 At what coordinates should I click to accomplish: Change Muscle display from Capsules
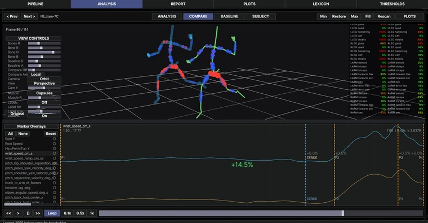pyautogui.click(x=44, y=93)
